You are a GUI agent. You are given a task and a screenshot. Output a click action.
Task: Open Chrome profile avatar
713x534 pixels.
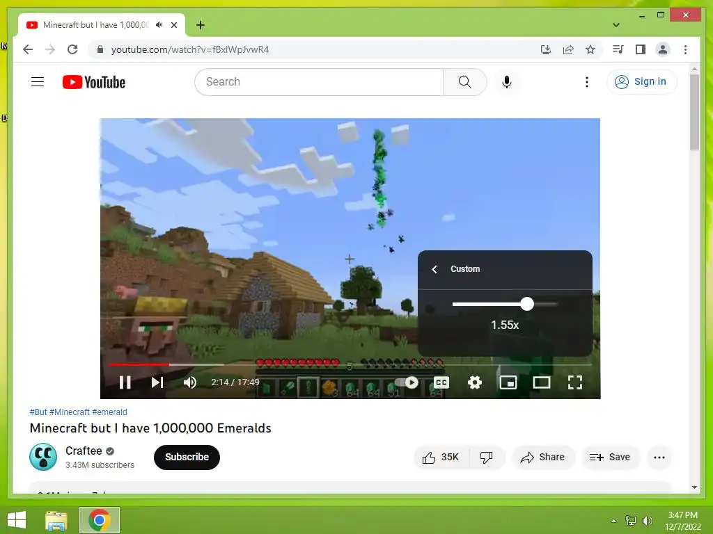tap(663, 49)
